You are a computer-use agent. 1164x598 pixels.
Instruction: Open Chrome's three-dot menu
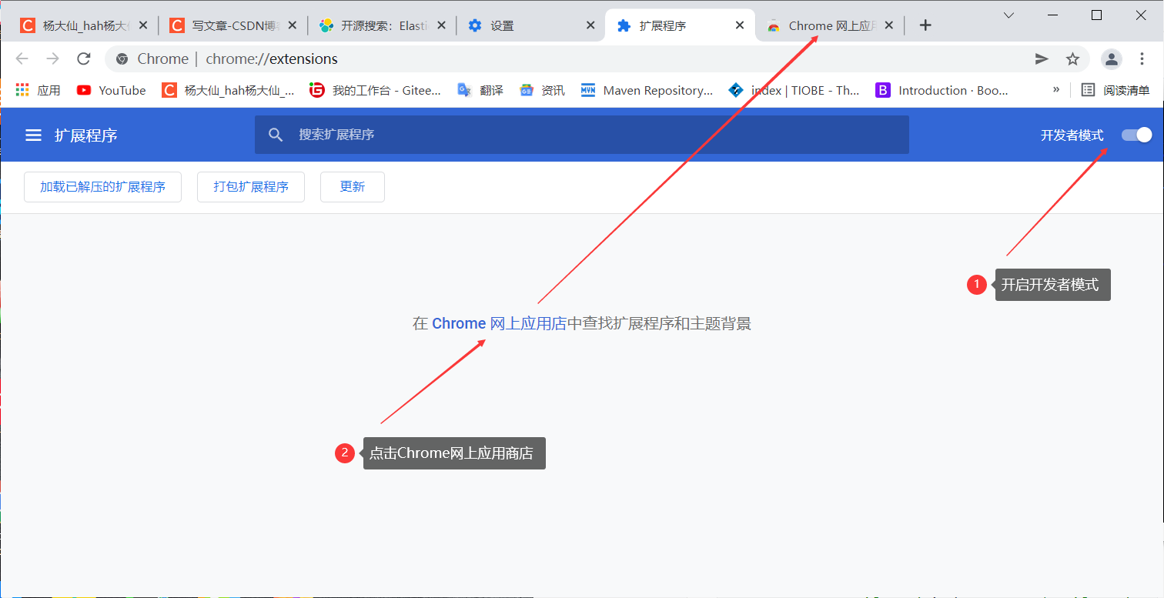pos(1142,58)
